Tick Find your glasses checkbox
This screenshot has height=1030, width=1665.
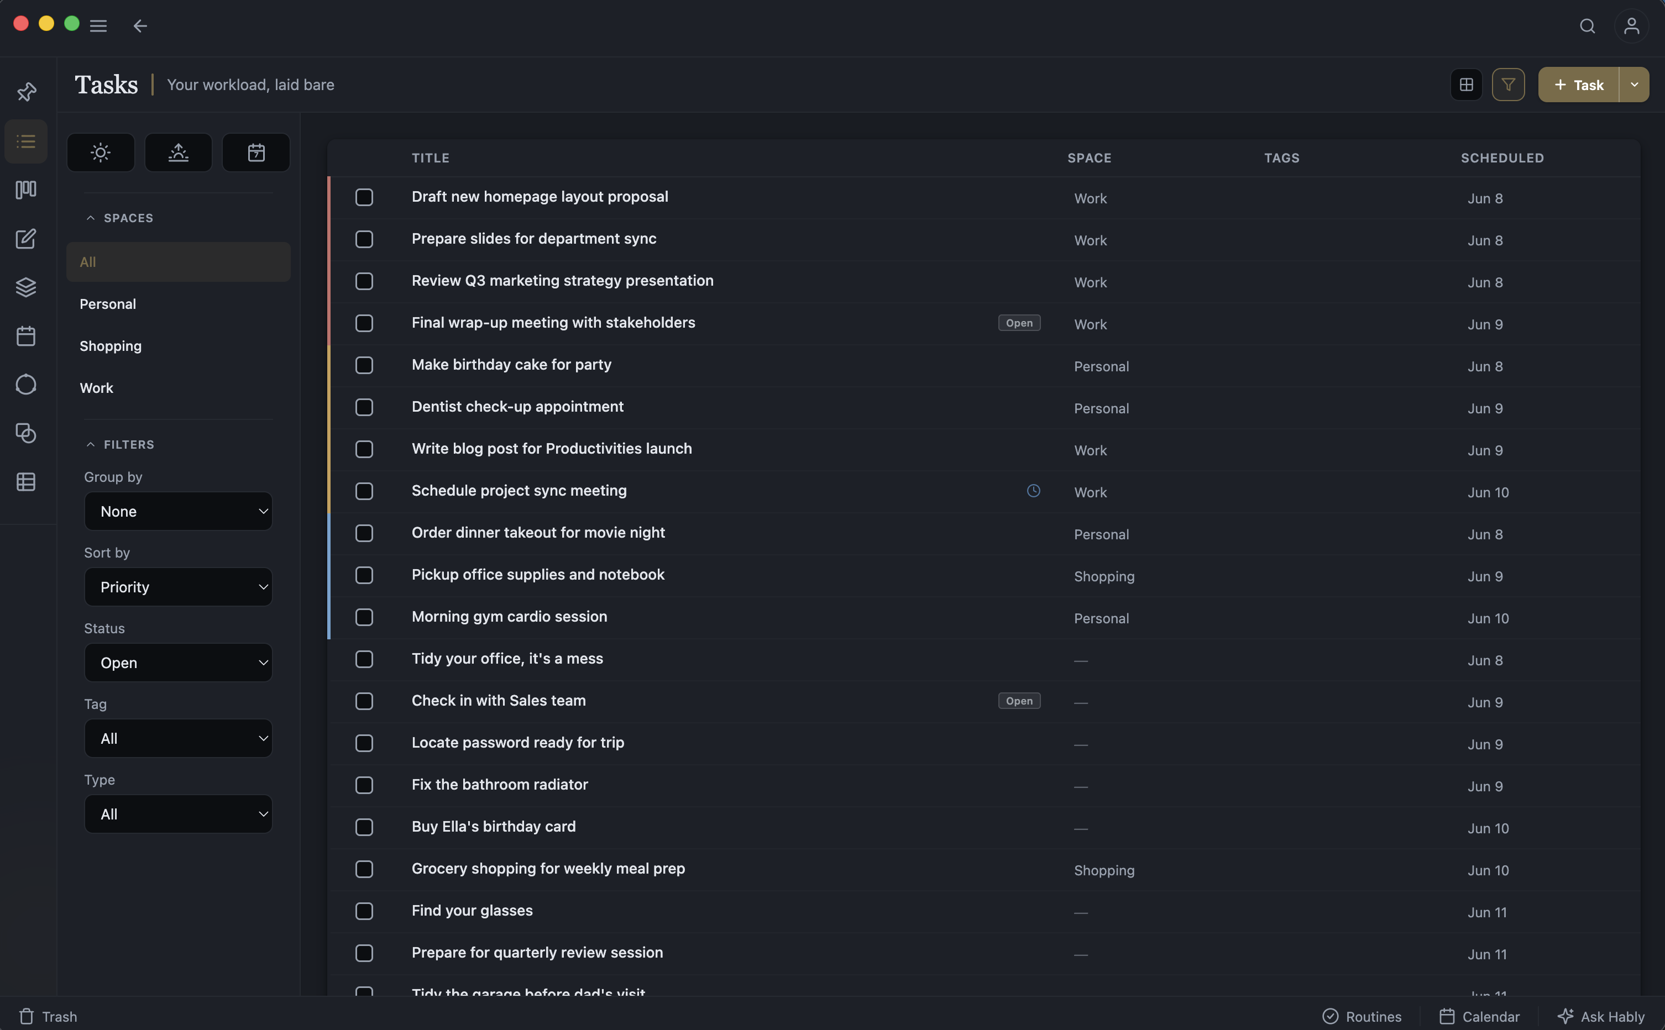pos(364,911)
